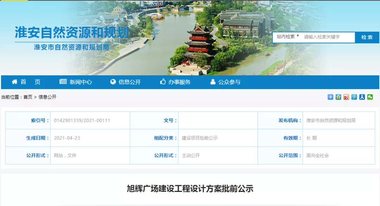Share to WeChat green icon
This screenshot has width=380, height=206.
point(370,97)
